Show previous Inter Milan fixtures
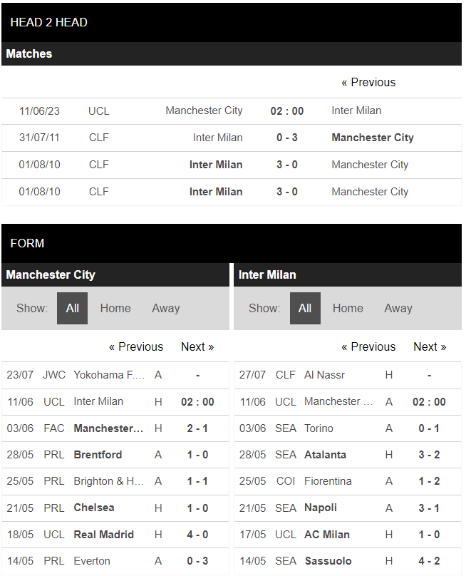This screenshot has height=576, width=466. coord(368,346)
